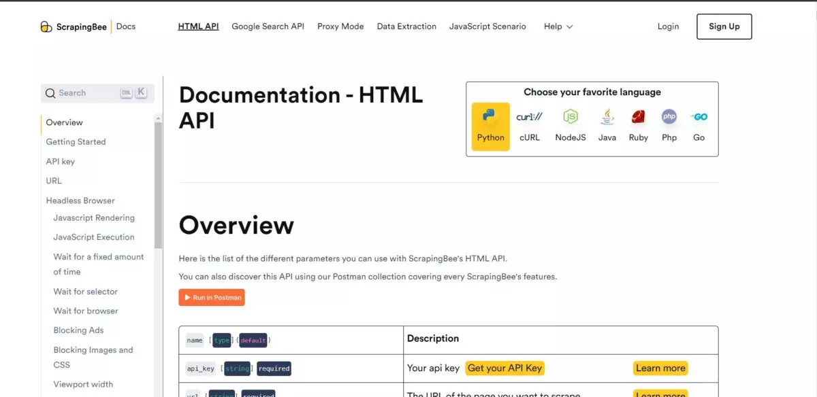
Task: Open Wait for selector entry
Action: pyautogui.click(x=85, y=292)
